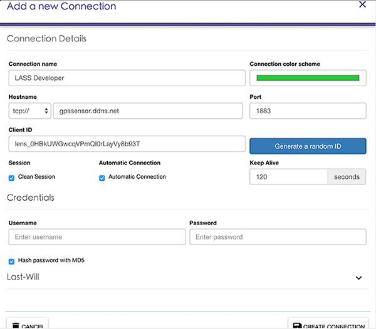Viewport: 376px width, 329px height.
Task: Click the Cancel button
Action: [x=28, y=323]
